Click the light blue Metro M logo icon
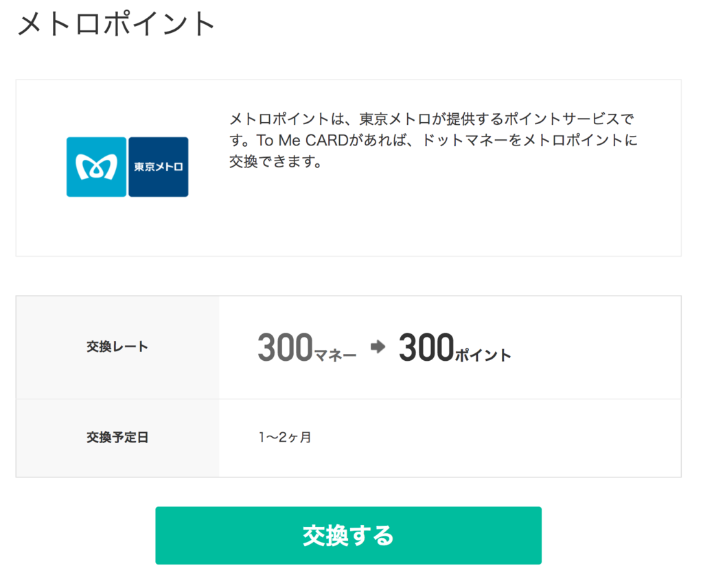703x579 pixels. tap(96, 167)
